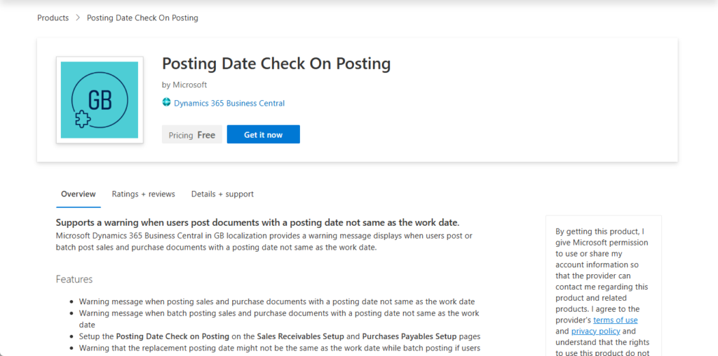The width and height of the screenshot is (718, 356).
Task: Open the Dynamics 365 Business Central link
Action: (x=229, y=103)
